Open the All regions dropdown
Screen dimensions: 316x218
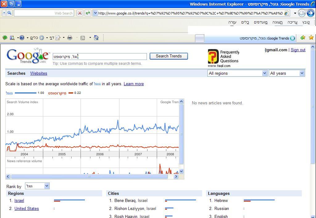coord(237,73)
